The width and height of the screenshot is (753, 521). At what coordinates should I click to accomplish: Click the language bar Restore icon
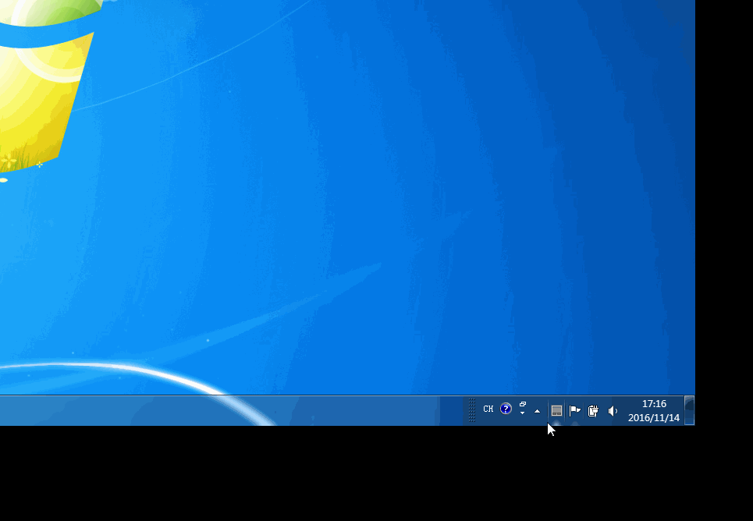click(x=523, y=404)
